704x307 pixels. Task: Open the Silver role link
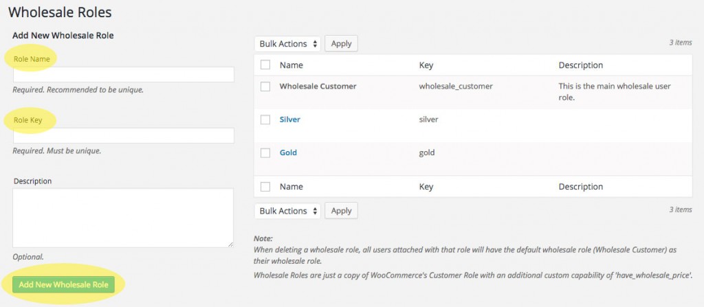coord(289,120)
